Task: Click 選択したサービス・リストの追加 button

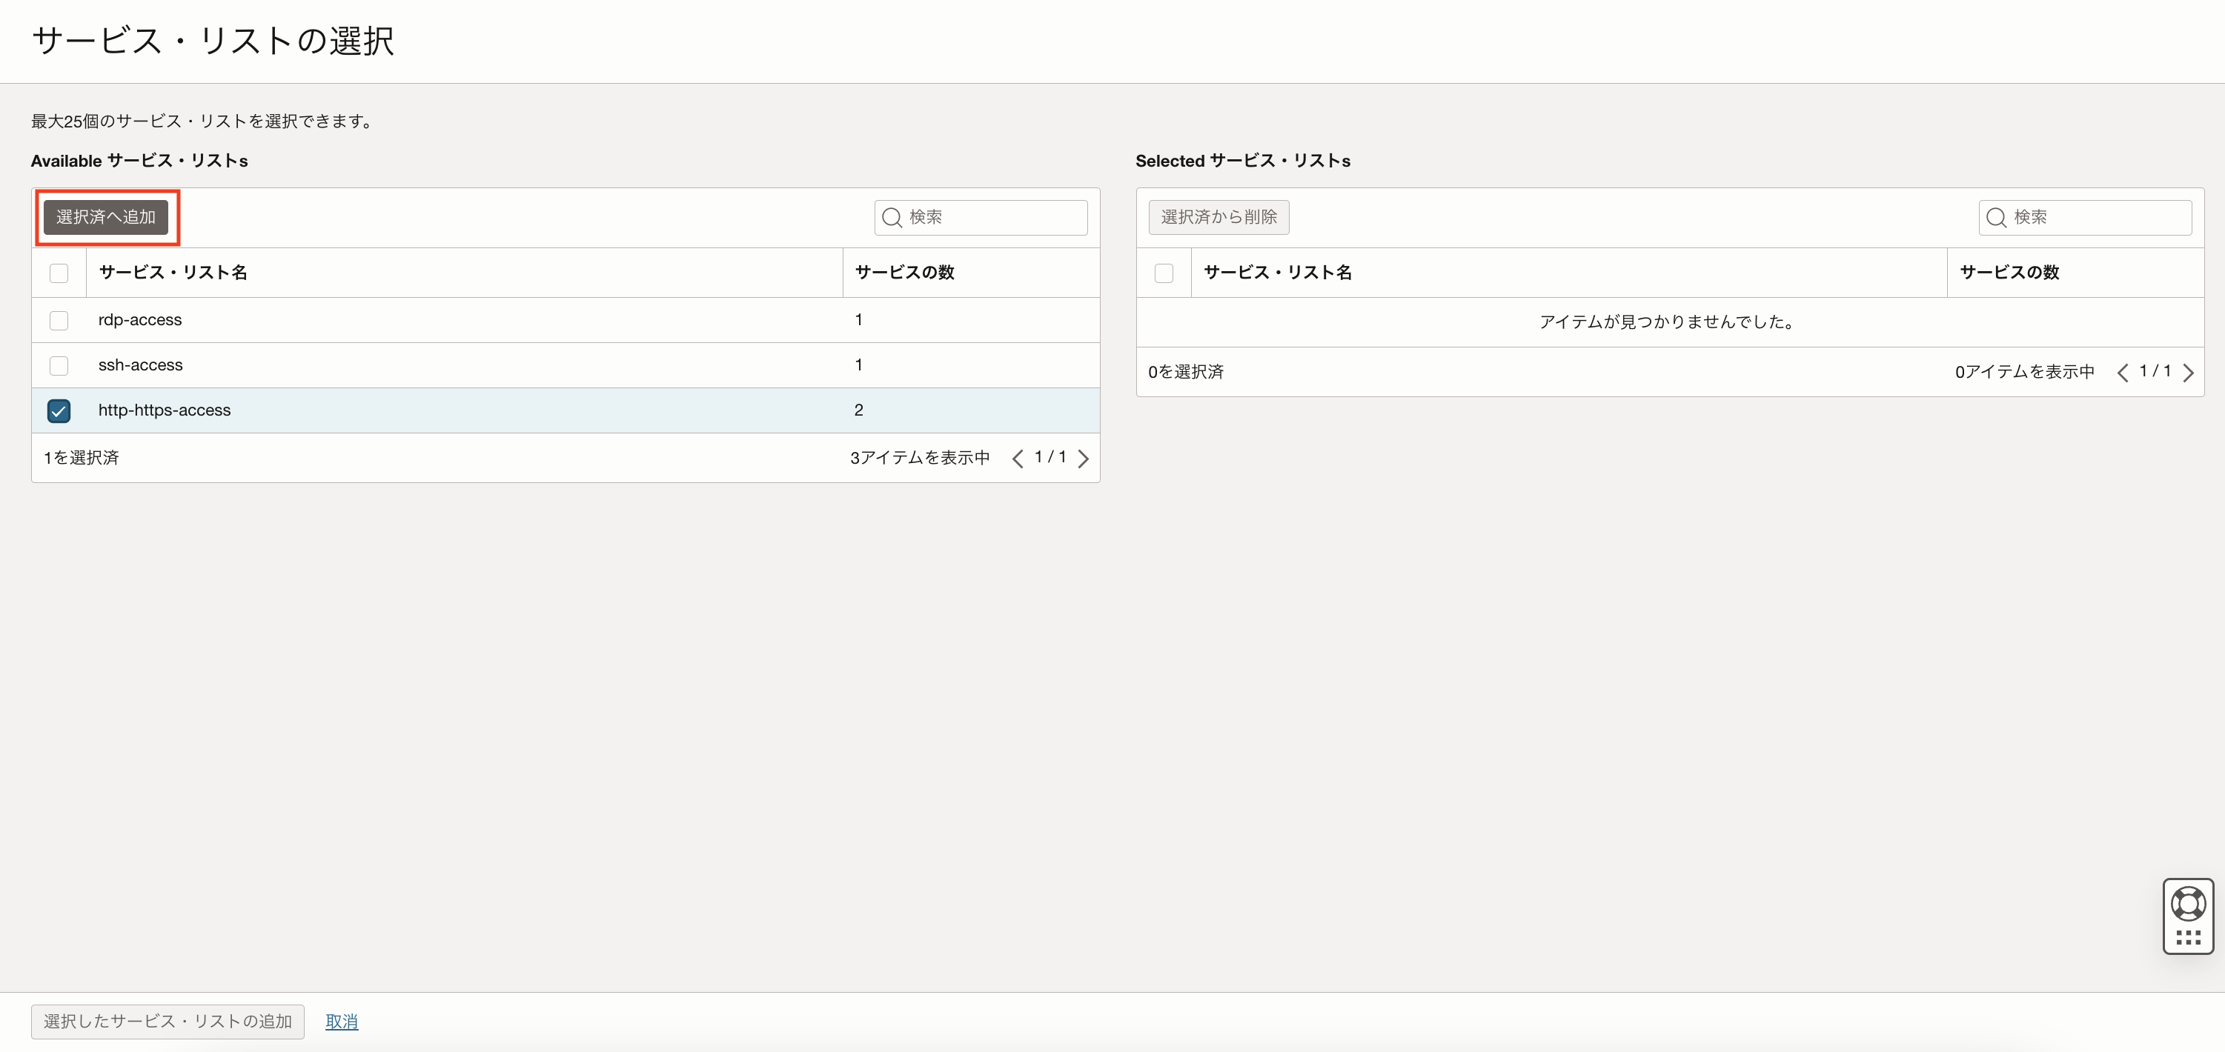Action: pyautogui.click(x=168, y=1022)
